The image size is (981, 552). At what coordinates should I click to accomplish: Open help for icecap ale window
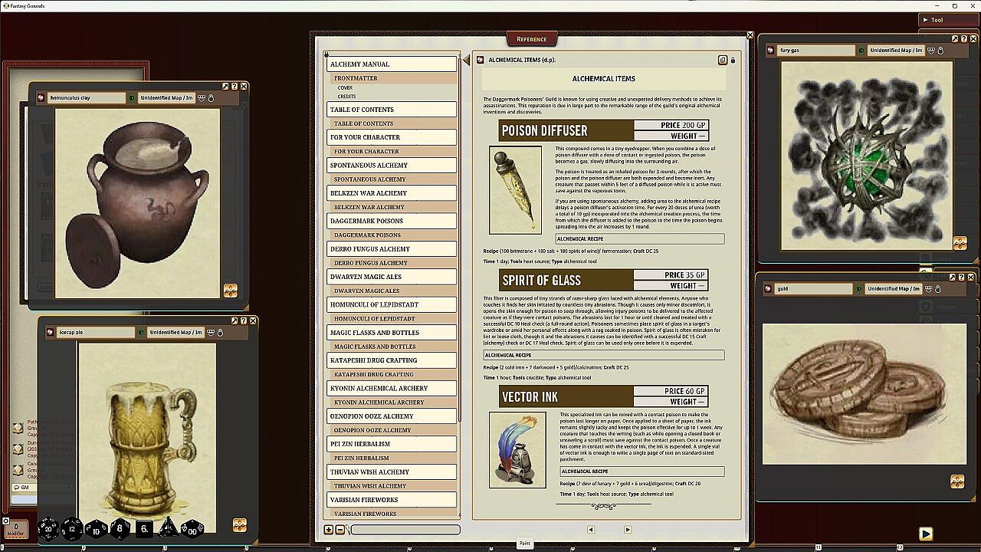pos(244,321)
